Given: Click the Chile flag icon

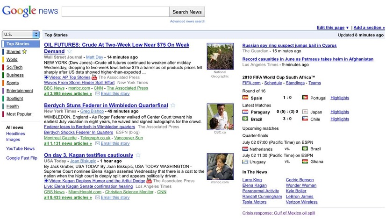Looking at the screenshot, I should click(305, 119).
